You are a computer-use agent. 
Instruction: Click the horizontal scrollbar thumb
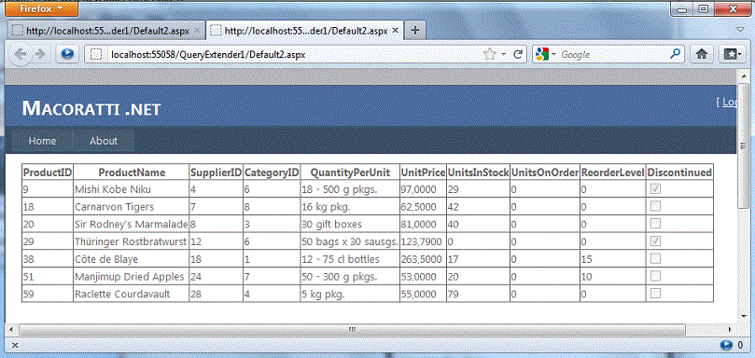[352, 330]
